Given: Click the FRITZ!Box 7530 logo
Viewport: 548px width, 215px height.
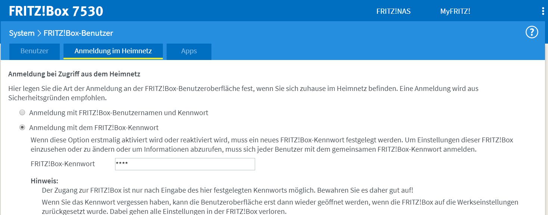Looking at the screenshot, I should [x=56, y=11].
